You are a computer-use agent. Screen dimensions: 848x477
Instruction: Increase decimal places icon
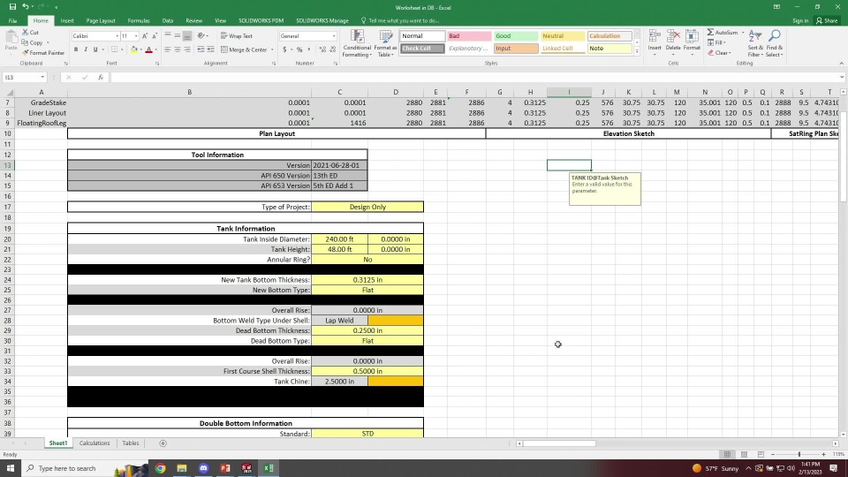(x=323, y=49)
